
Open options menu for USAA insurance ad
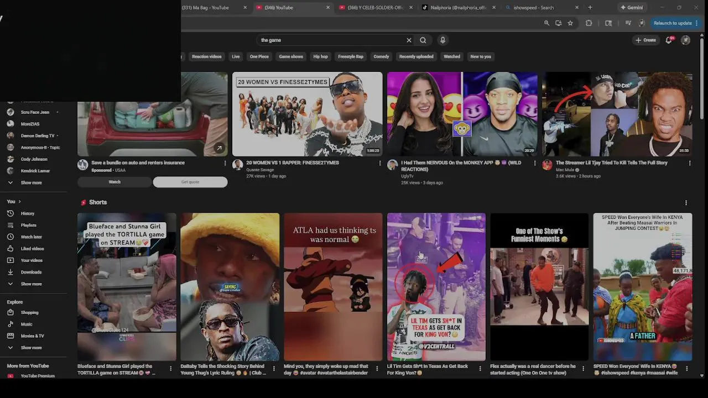225,163
